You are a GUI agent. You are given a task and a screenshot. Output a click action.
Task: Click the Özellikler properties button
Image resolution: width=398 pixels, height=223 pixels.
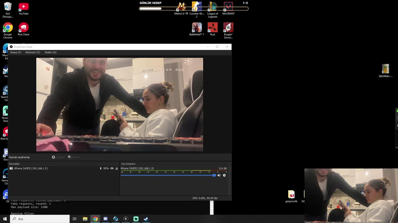coord(58,157)
